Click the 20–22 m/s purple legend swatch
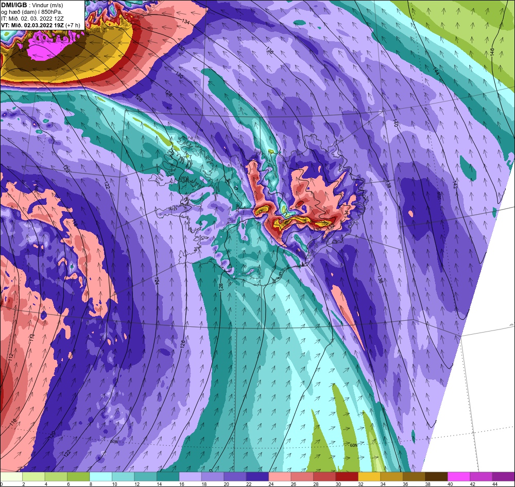515x487 pixels. (x=235, y=477)
